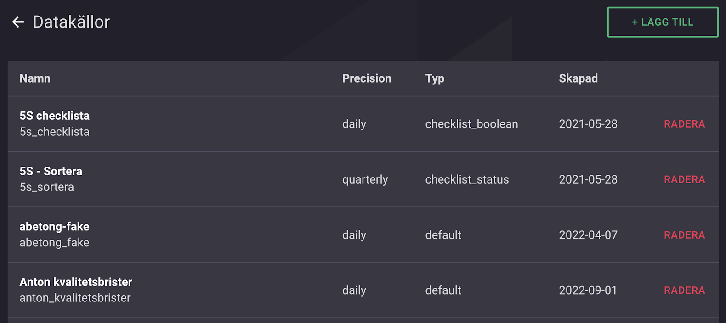This screenshot has height=323, width=726.
Task: Click the Datakällor page title
Action: [x=71, y=22]
